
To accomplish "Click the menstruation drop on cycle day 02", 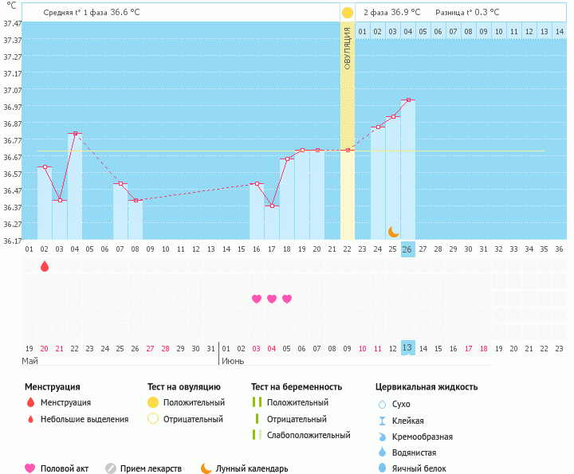I will point(45,266).
